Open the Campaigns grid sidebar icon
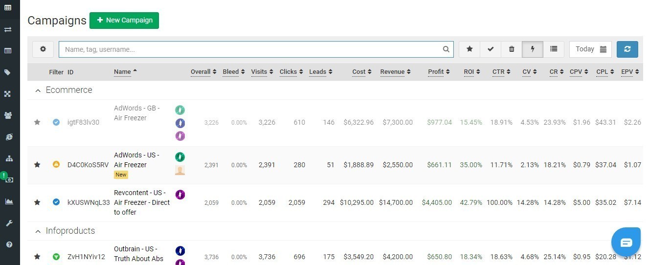Viewport: 648px width, 265px height. click(8, 7)
